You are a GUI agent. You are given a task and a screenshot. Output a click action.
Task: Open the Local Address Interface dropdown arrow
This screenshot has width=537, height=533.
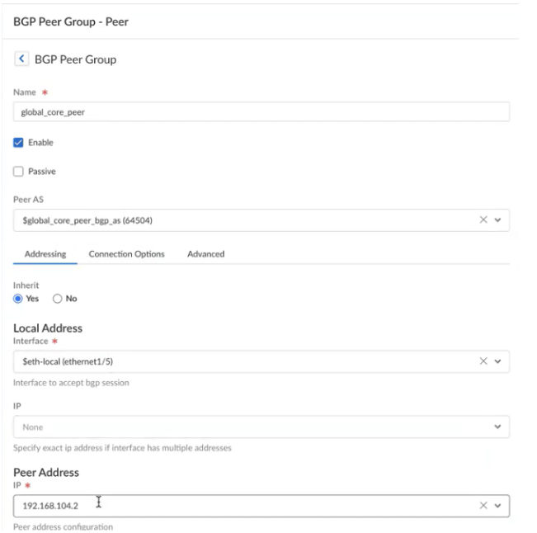[497, 361]
